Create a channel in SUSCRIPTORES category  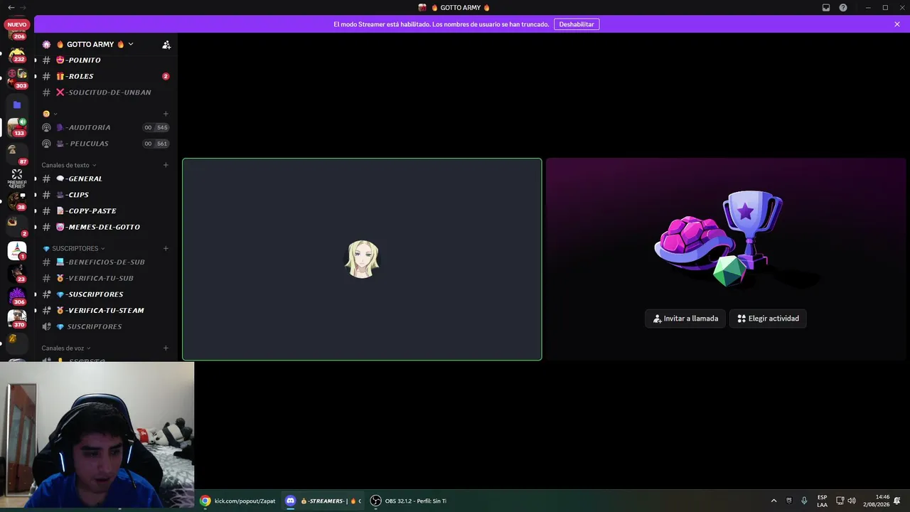[x=166, y=248]
